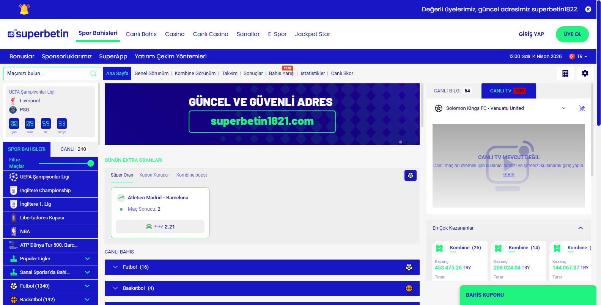
Task: Select the 2.21 boosted odds button
Action: click(160, 227)
